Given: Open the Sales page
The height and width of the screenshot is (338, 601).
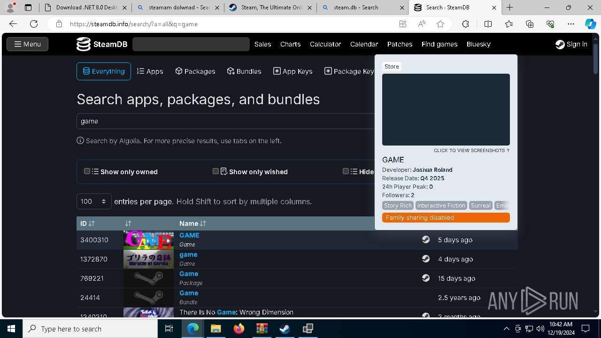Looking at the screenshot, I should [262, 44].
